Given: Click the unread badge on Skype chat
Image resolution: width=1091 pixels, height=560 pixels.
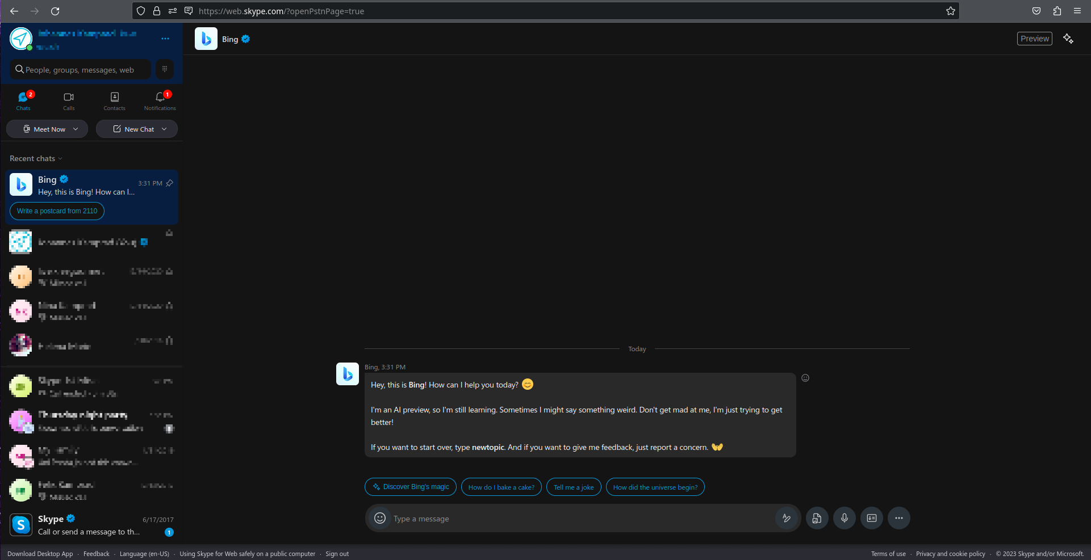Looking at the screenshot, I should tap(169, 532).
